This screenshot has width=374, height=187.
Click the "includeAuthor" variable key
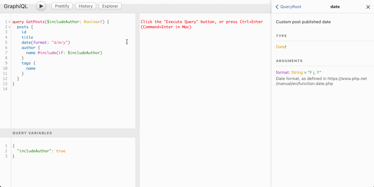pyautogui.click(x=34, y=151)
